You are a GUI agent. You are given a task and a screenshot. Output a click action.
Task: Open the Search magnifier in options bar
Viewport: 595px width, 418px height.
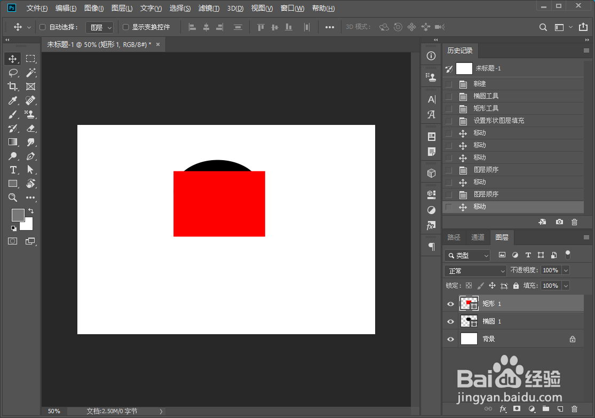(543, 27)
